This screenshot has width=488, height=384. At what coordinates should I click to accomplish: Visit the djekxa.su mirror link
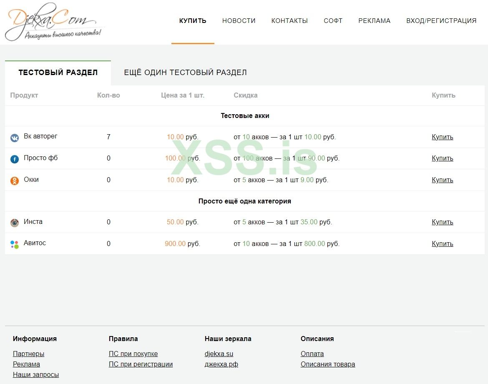219,354
